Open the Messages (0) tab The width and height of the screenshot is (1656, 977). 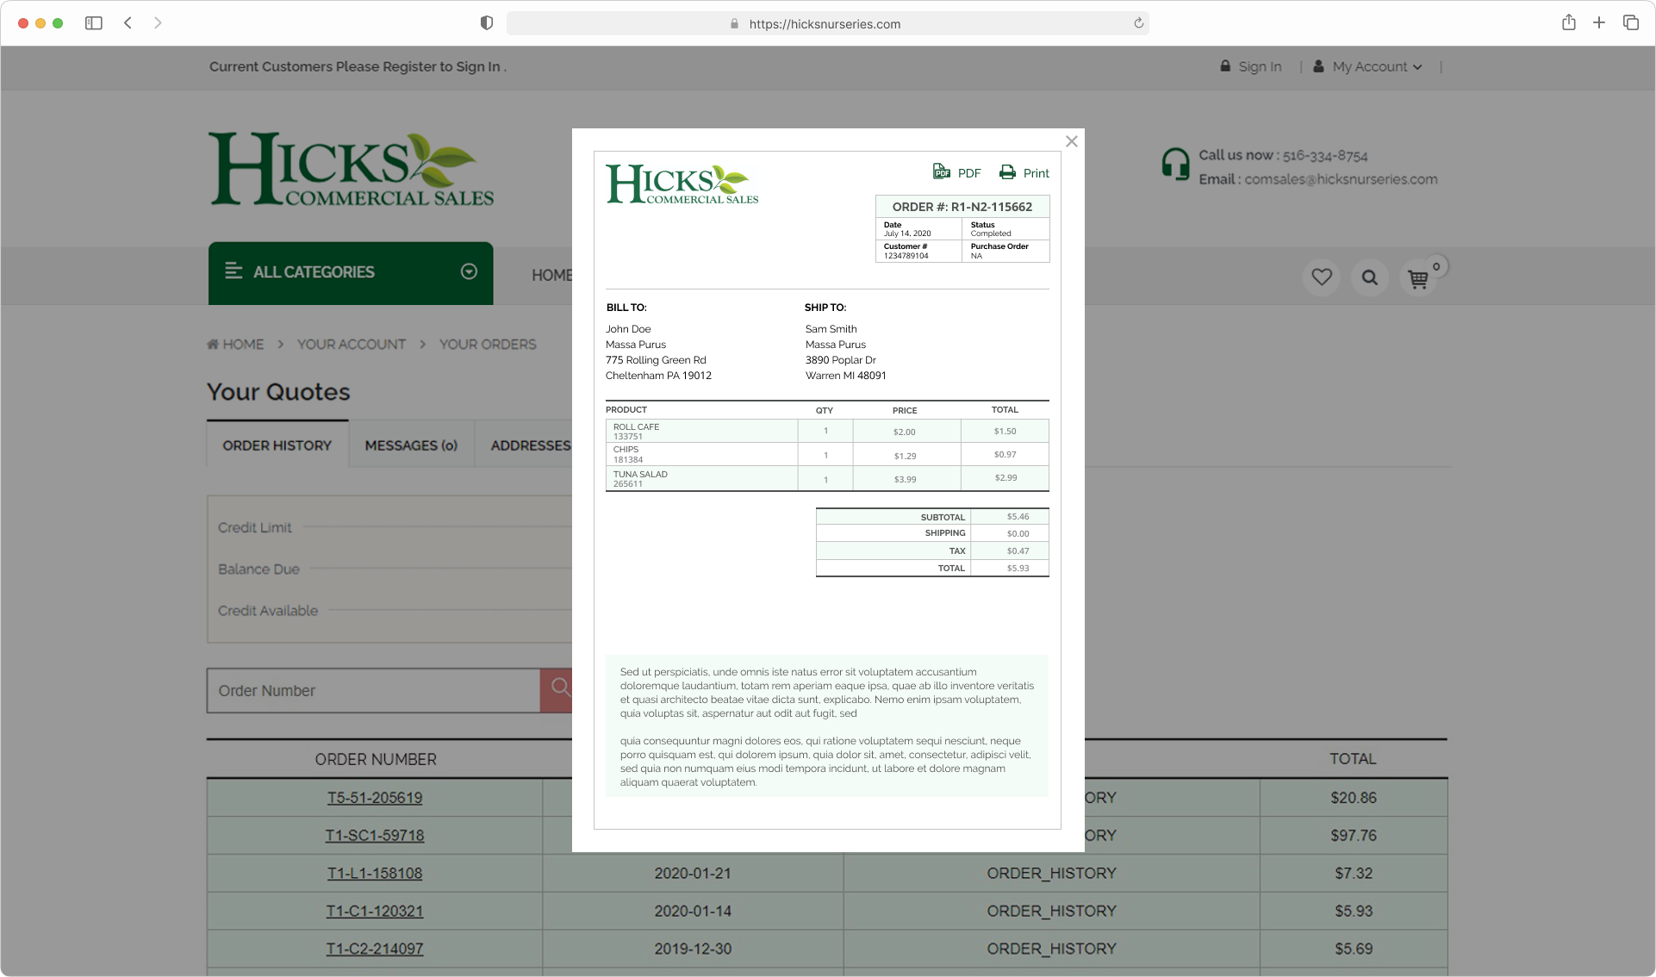(411, 445)
